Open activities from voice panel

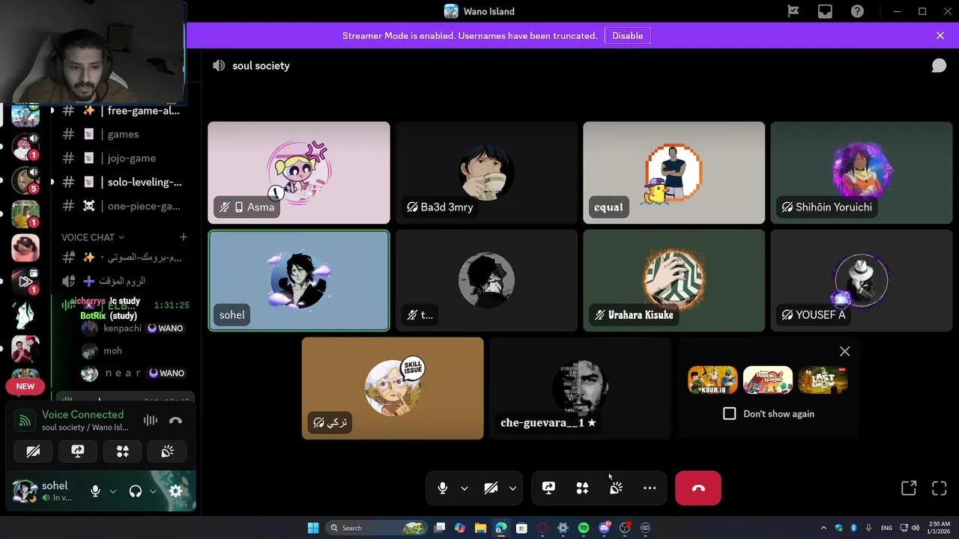(123, 451)
